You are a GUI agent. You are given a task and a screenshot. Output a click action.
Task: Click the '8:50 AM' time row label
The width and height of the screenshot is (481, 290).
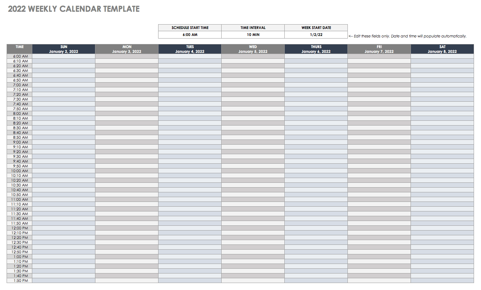(x=19, y=137)
